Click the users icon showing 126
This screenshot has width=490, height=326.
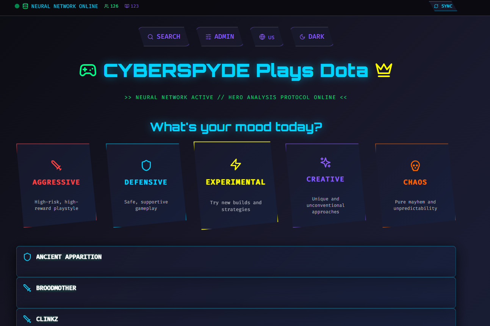click(x=106, y=6)
